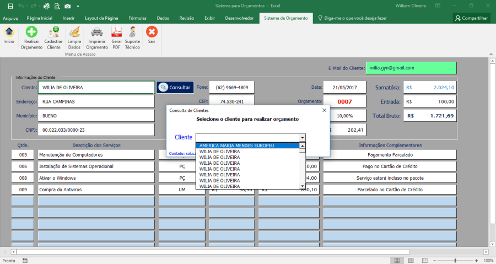This screenshot has height=264, width=496.
Task: Click macro record icon in status bar
Action: 25,261
